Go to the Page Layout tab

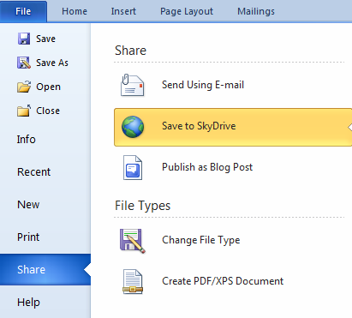coord(187,11)
